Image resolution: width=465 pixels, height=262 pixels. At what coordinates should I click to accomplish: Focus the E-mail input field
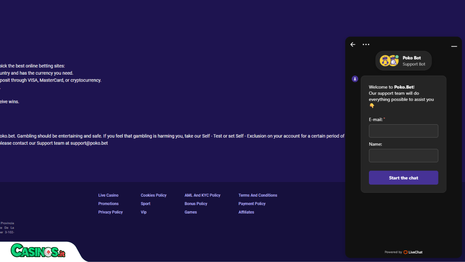point(404,131)
